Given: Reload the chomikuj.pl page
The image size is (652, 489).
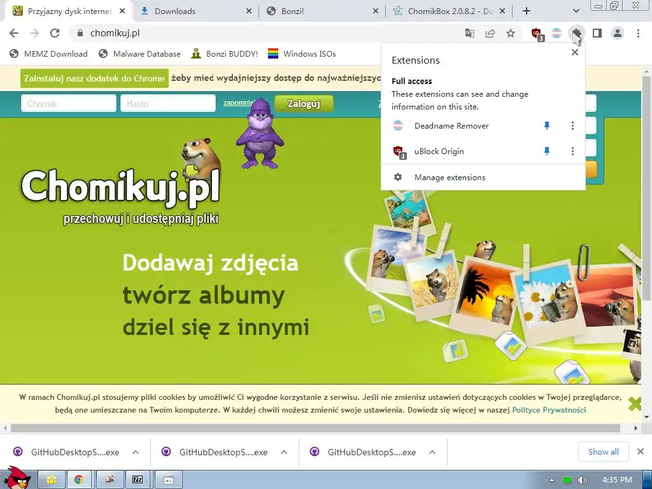Looking at the screenshot, I should [x=55, y=33].
